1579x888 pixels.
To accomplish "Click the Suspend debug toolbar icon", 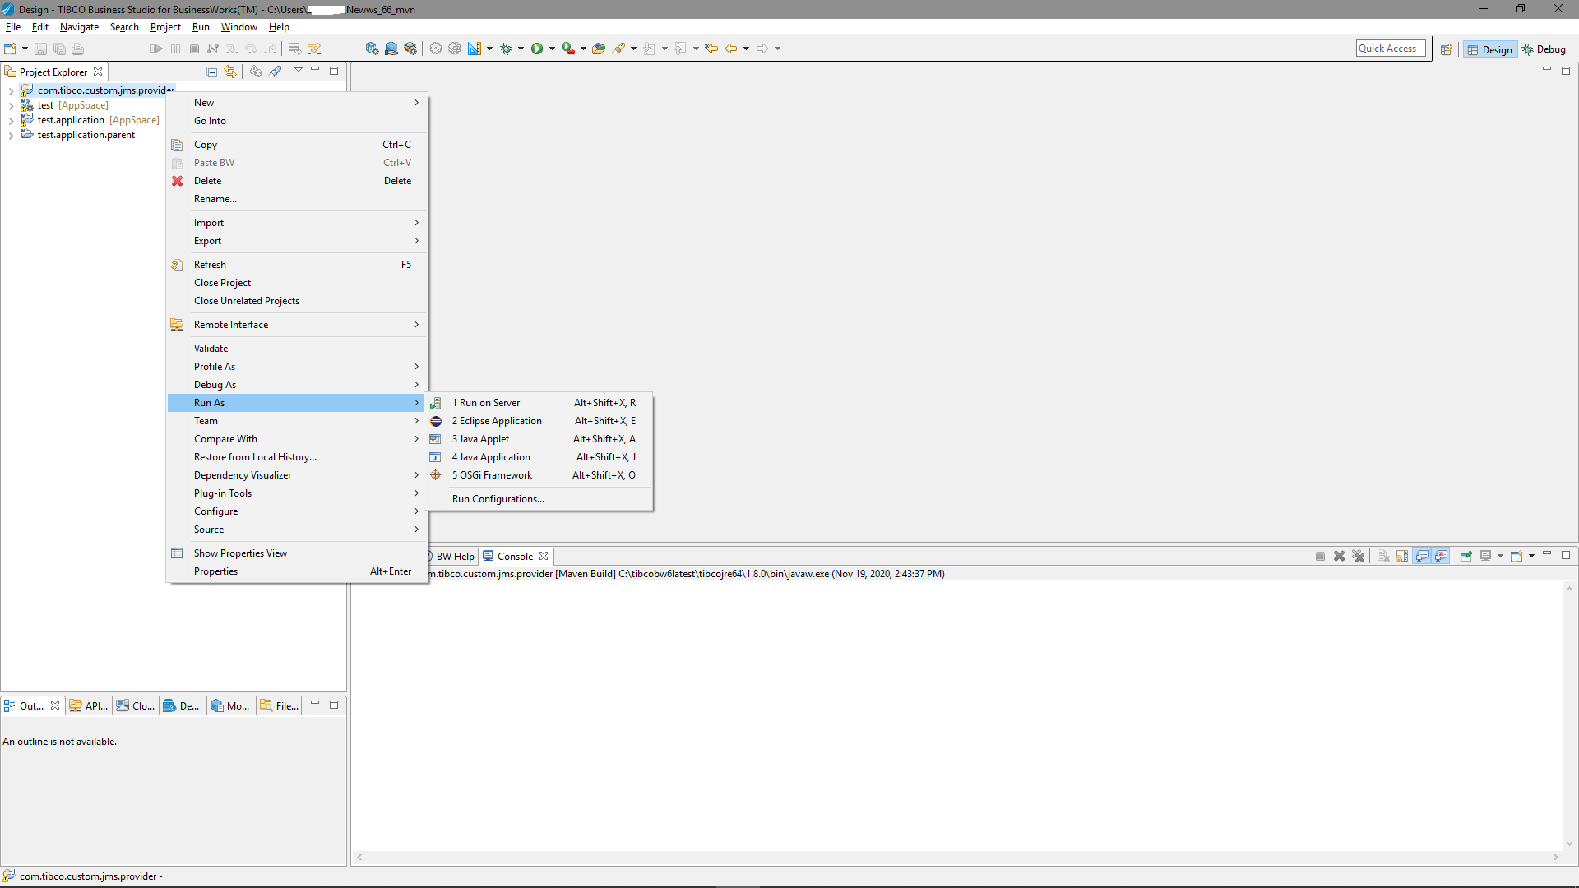I will (x=175, y=49).
